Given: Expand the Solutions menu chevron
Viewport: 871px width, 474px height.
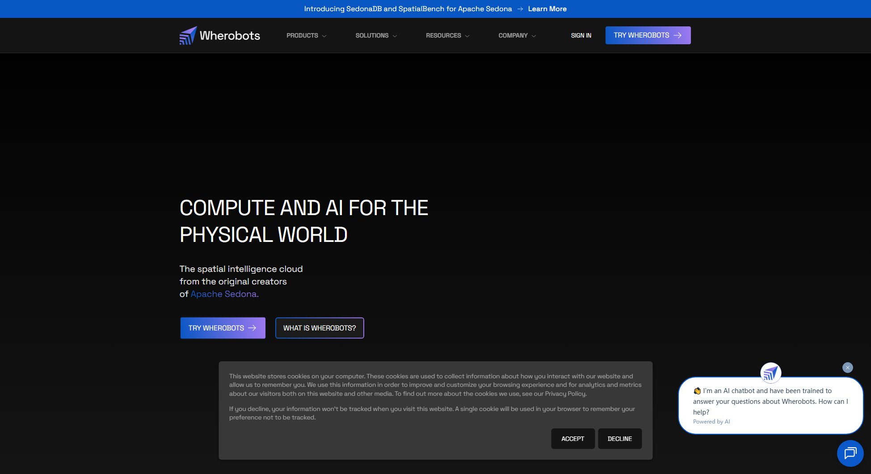Looking at the screenshot, I should [x=395, y=36].
